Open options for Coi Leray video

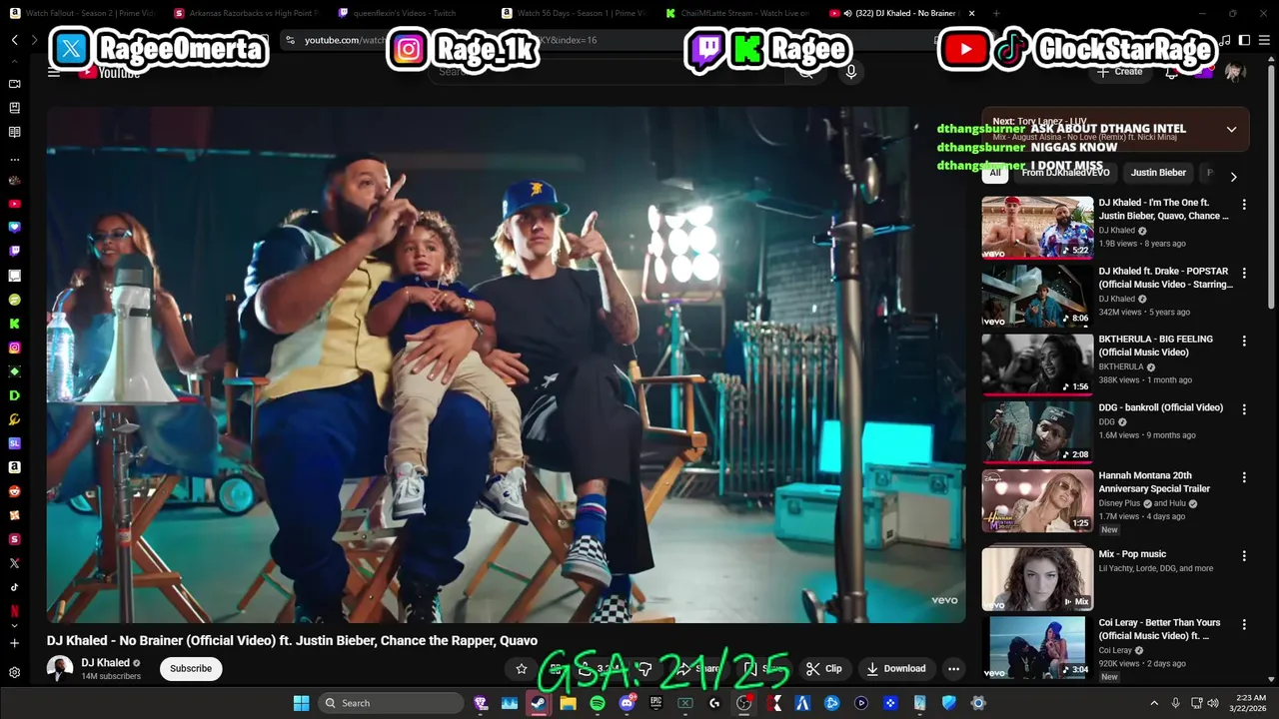(1244, 624)
